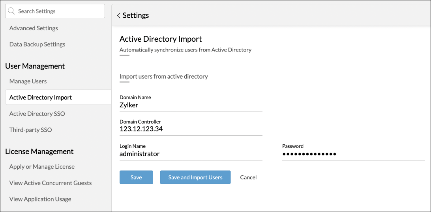Open Data Backup Settings

point(37,44)
